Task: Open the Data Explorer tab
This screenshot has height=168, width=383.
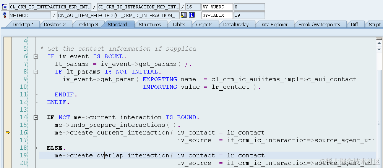Action: click(274, 25)
